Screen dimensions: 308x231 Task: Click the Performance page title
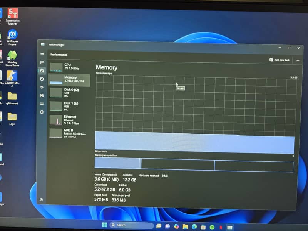[x=59, y=55]
